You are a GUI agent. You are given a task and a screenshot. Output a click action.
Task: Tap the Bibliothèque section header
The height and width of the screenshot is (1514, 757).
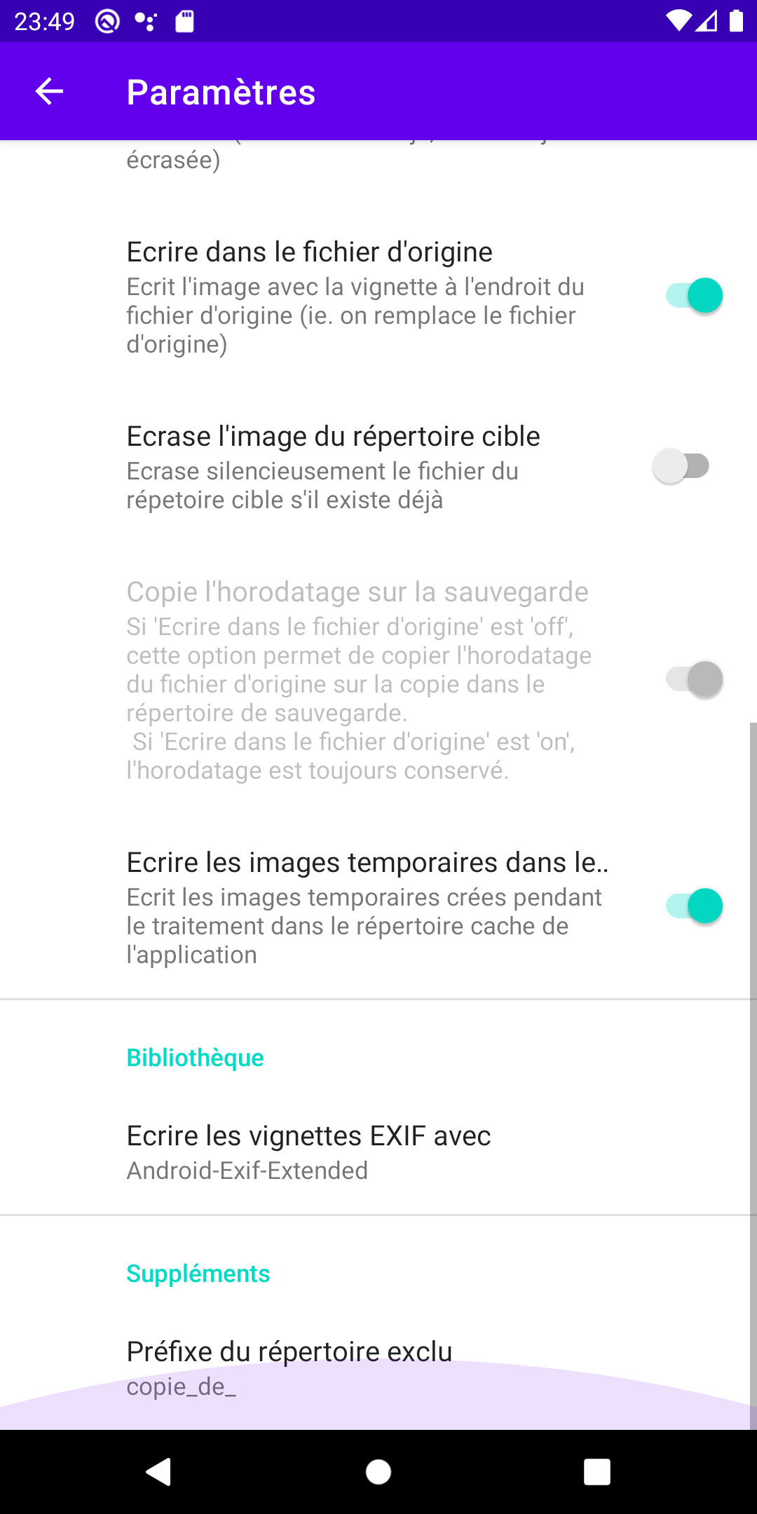pos(195,1058)
